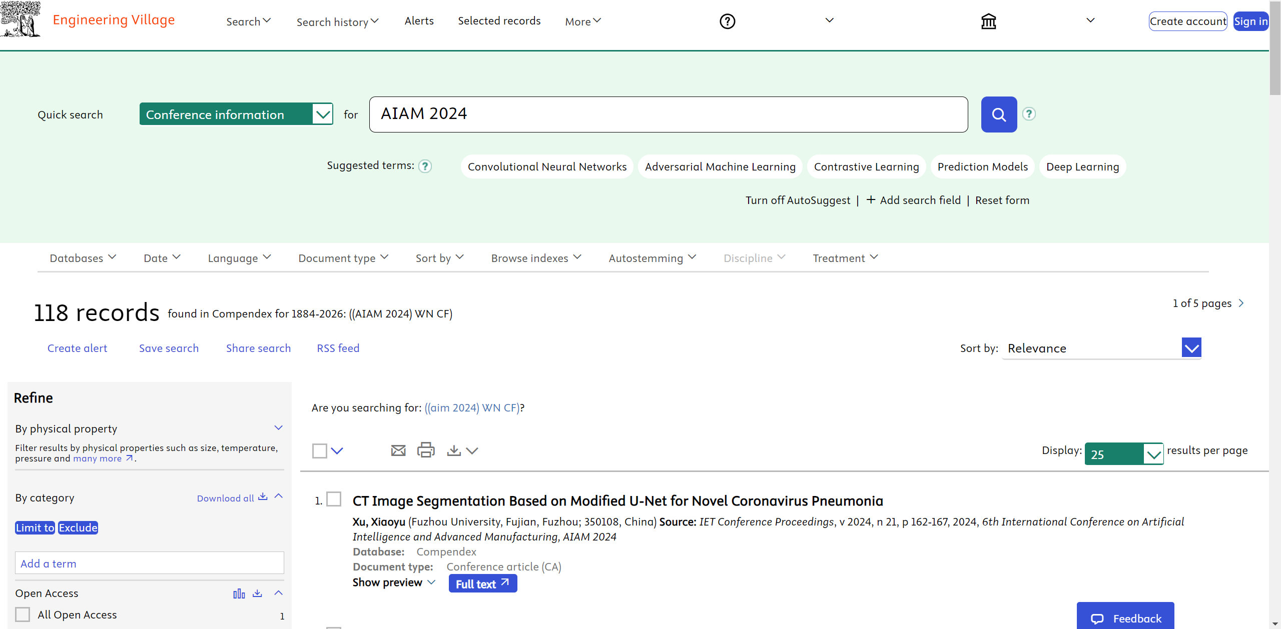Expand select-all options chevron
Image resolution: width=1281 pixels, height=629 pixels.
click(337, 451)
